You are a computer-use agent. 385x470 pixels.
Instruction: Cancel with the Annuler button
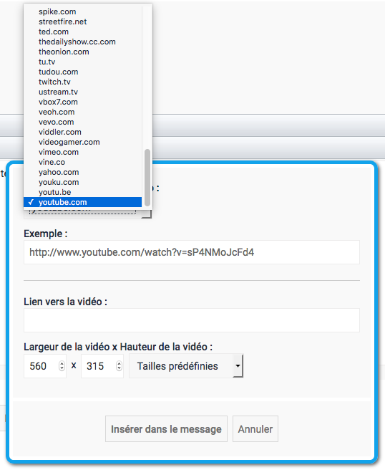pyautogui.click(x=255, y=429)
